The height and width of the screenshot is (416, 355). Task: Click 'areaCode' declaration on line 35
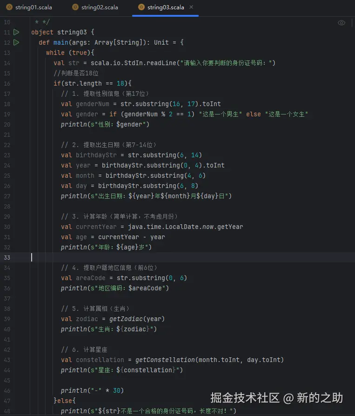coord(90,278)
